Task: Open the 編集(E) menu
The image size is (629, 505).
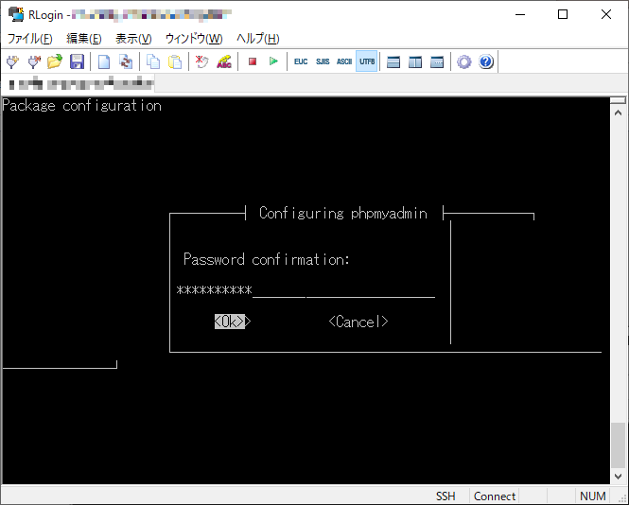Action: (84, 39)
